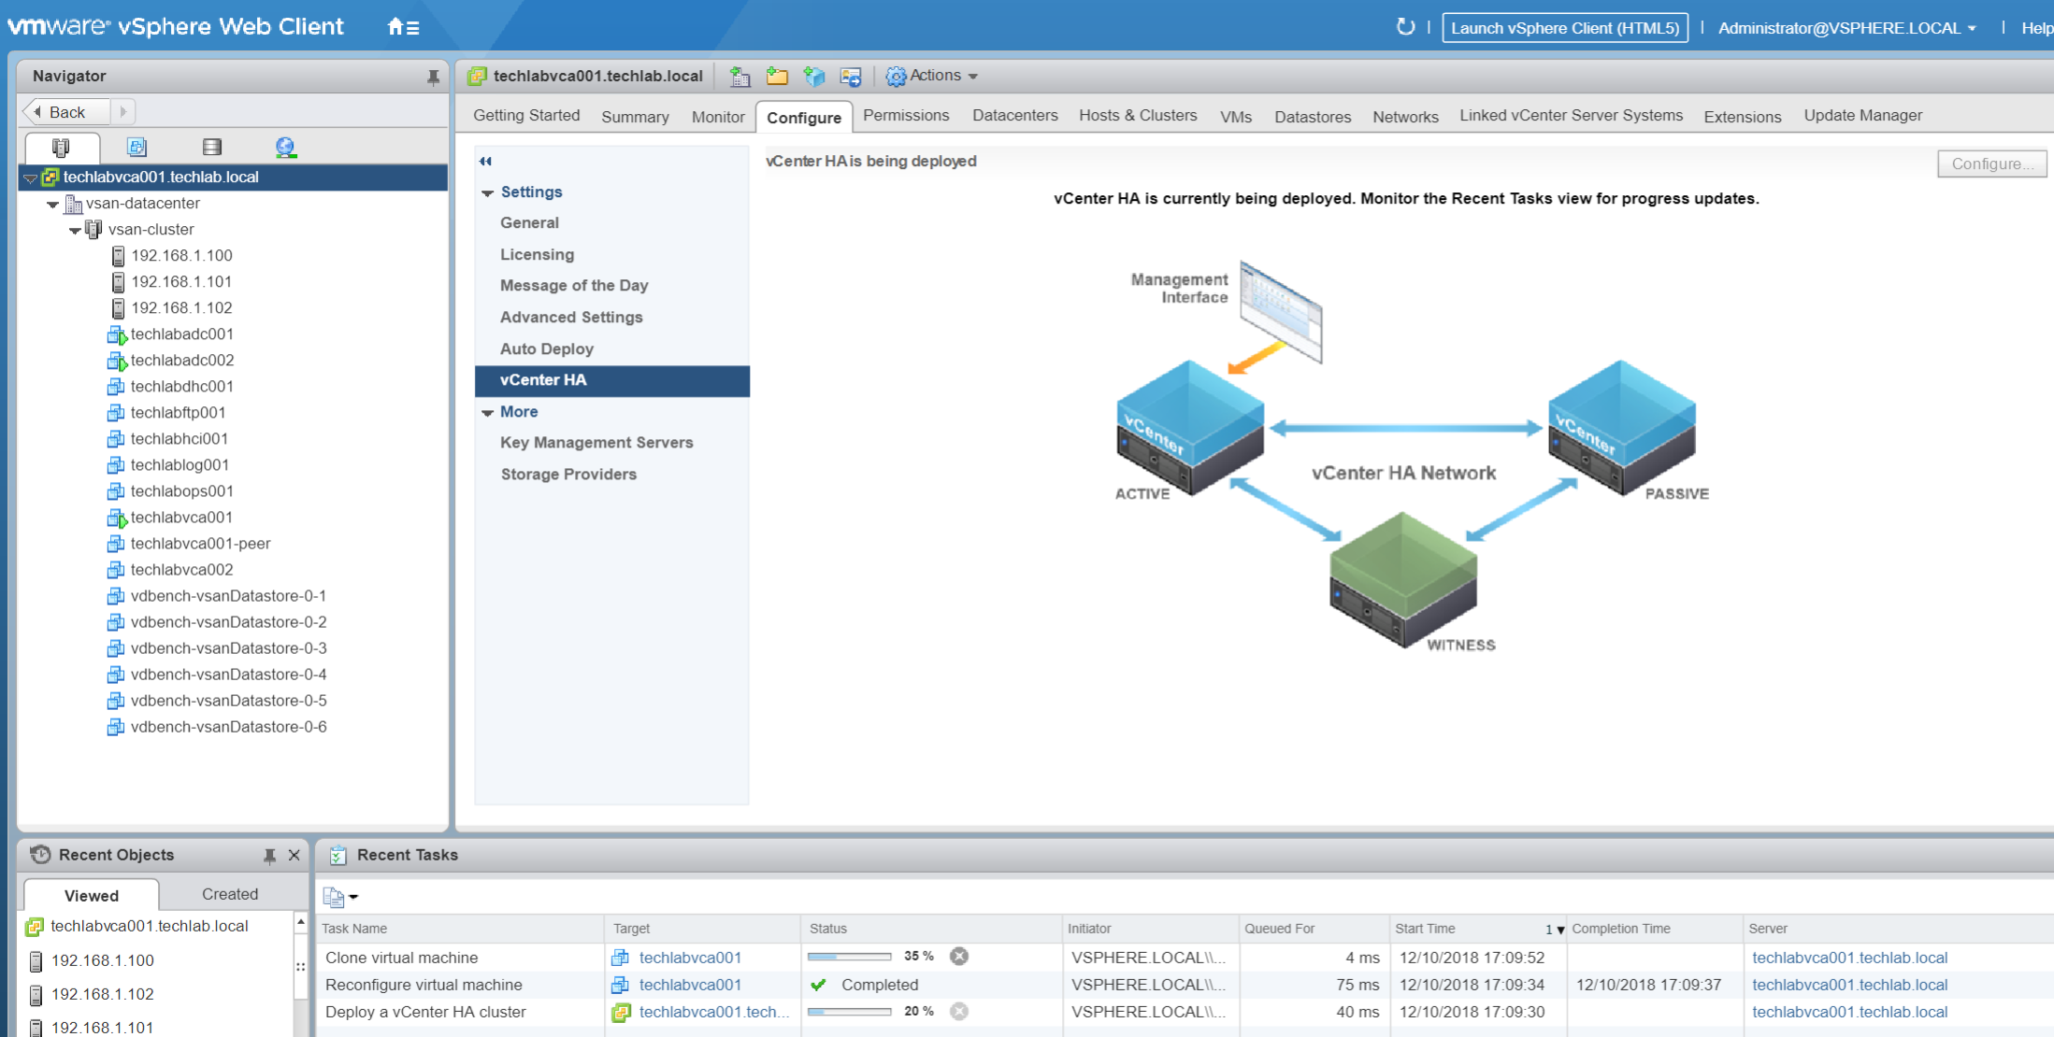This screenshot has width=2054, height=1037.
Task: Click the Deploy vCenter HA cluster progress bar
Action: coord(849,1012)
